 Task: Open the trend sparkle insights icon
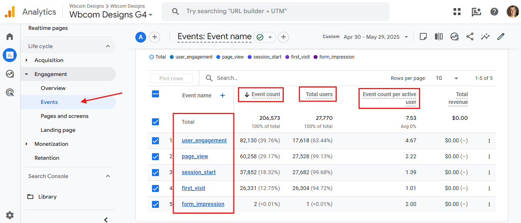485,37
